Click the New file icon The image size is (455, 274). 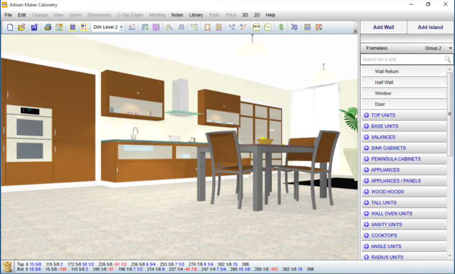[10, 27]
